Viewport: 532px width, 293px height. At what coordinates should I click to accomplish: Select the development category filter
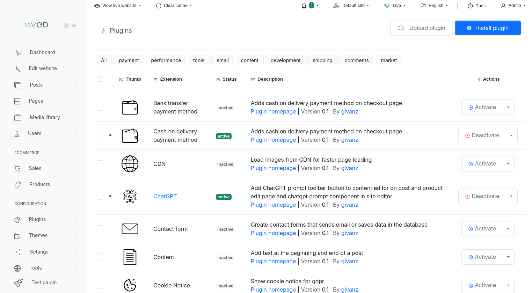pyautogui.click(x=286, y=60)
